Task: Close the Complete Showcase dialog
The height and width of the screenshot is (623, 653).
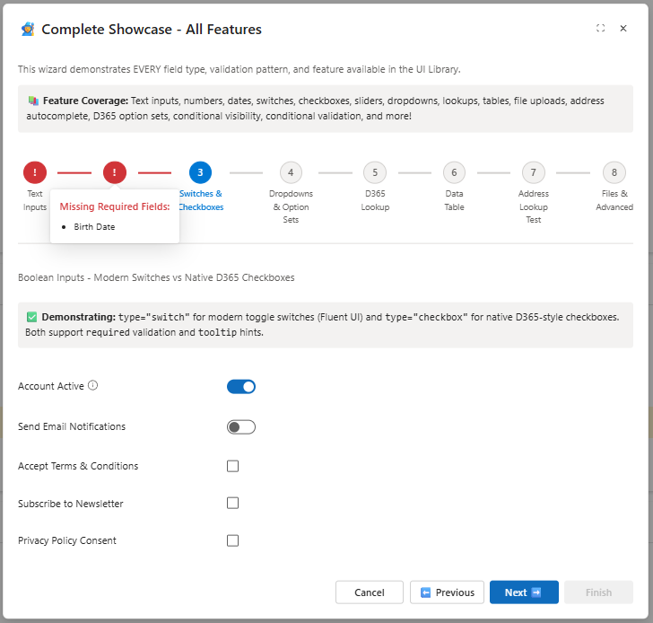Action: 623,28
